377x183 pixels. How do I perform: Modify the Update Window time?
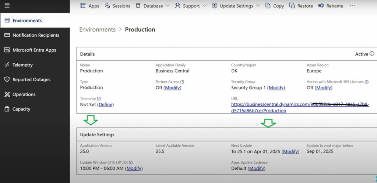[x=134, y=168]
